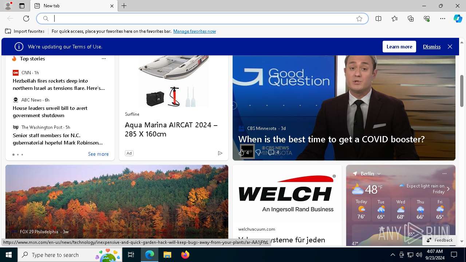Select the Wed forecast day
This screenshot has width=466, height=262.
click(x=400, y=209)
